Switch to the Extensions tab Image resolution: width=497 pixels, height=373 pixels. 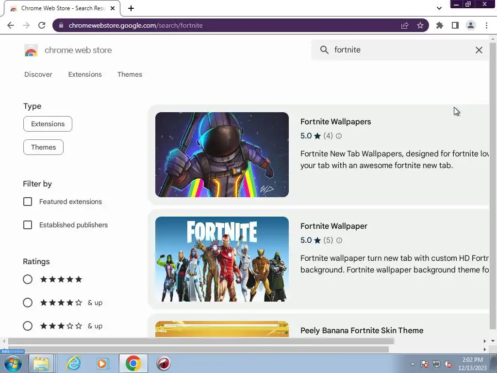pos(85,74)
